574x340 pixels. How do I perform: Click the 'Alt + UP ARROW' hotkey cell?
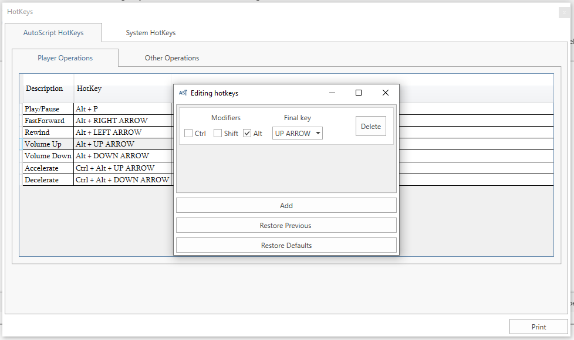tap(123, 144)
